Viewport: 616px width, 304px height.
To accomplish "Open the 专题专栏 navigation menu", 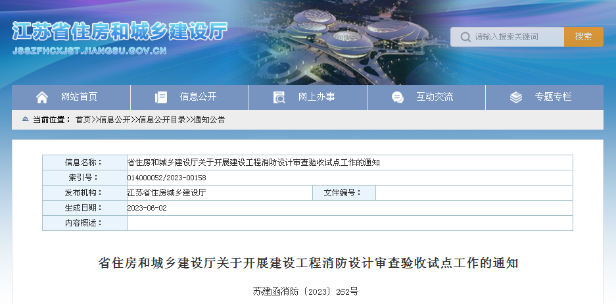I will (x=545, y=97).
